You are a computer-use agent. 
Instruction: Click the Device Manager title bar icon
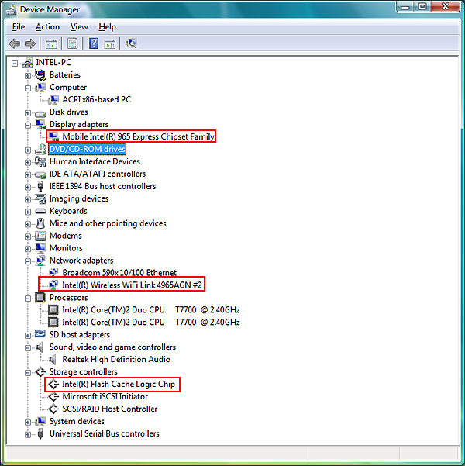click(x=12, y=10)
